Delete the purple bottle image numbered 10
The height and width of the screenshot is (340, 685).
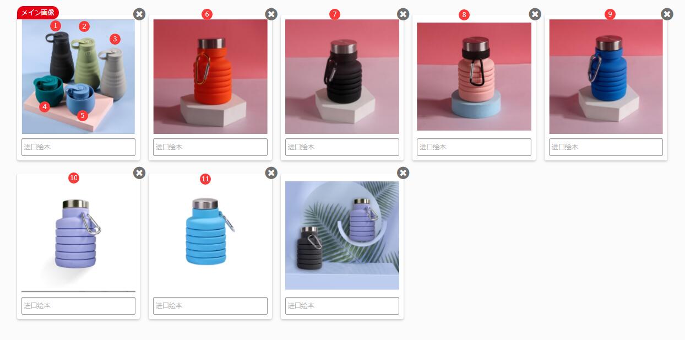click(x=139, y=173)
